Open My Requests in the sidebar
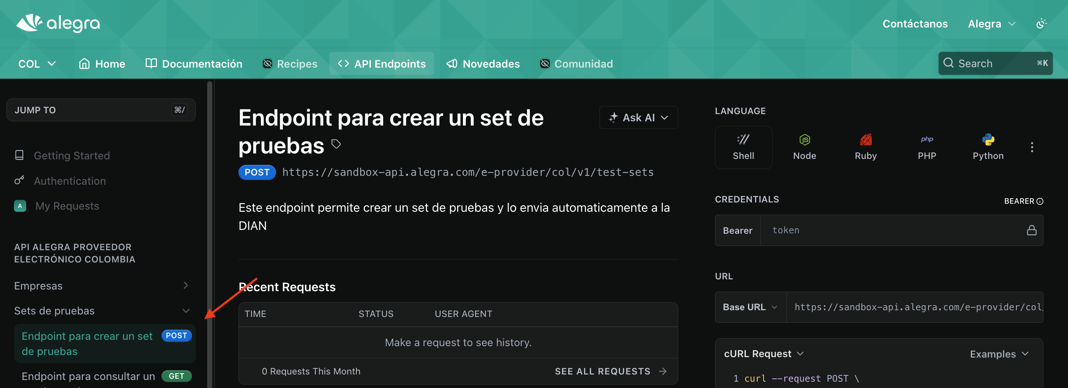This screenshot has width=1068, height=388. (x=67, y=206)
